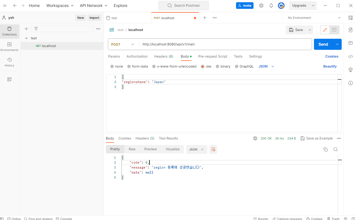Open Collections in the sidebar
The height and width of the screenshot is (220, 355).
coord(9,31)
